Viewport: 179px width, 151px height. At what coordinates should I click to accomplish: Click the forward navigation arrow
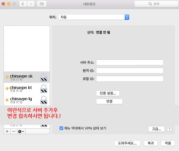pyautogui.click(x=31, y=4)
